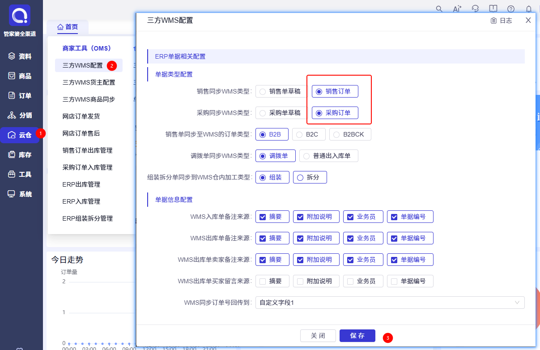Viewport: 540px width, 350px height.
Task: Select 三方WMS配置 menu item
Action: [x=89, y=65]
